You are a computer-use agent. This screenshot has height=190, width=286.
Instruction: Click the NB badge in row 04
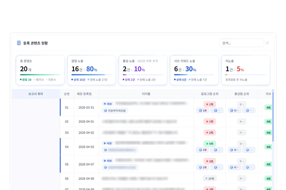pos(268,147)
